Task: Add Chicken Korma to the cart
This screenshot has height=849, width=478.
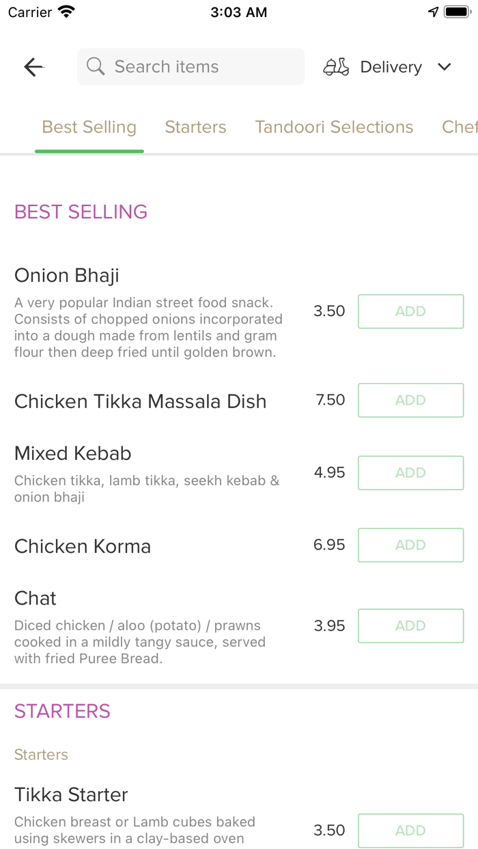Action: [x=410, y=545]
